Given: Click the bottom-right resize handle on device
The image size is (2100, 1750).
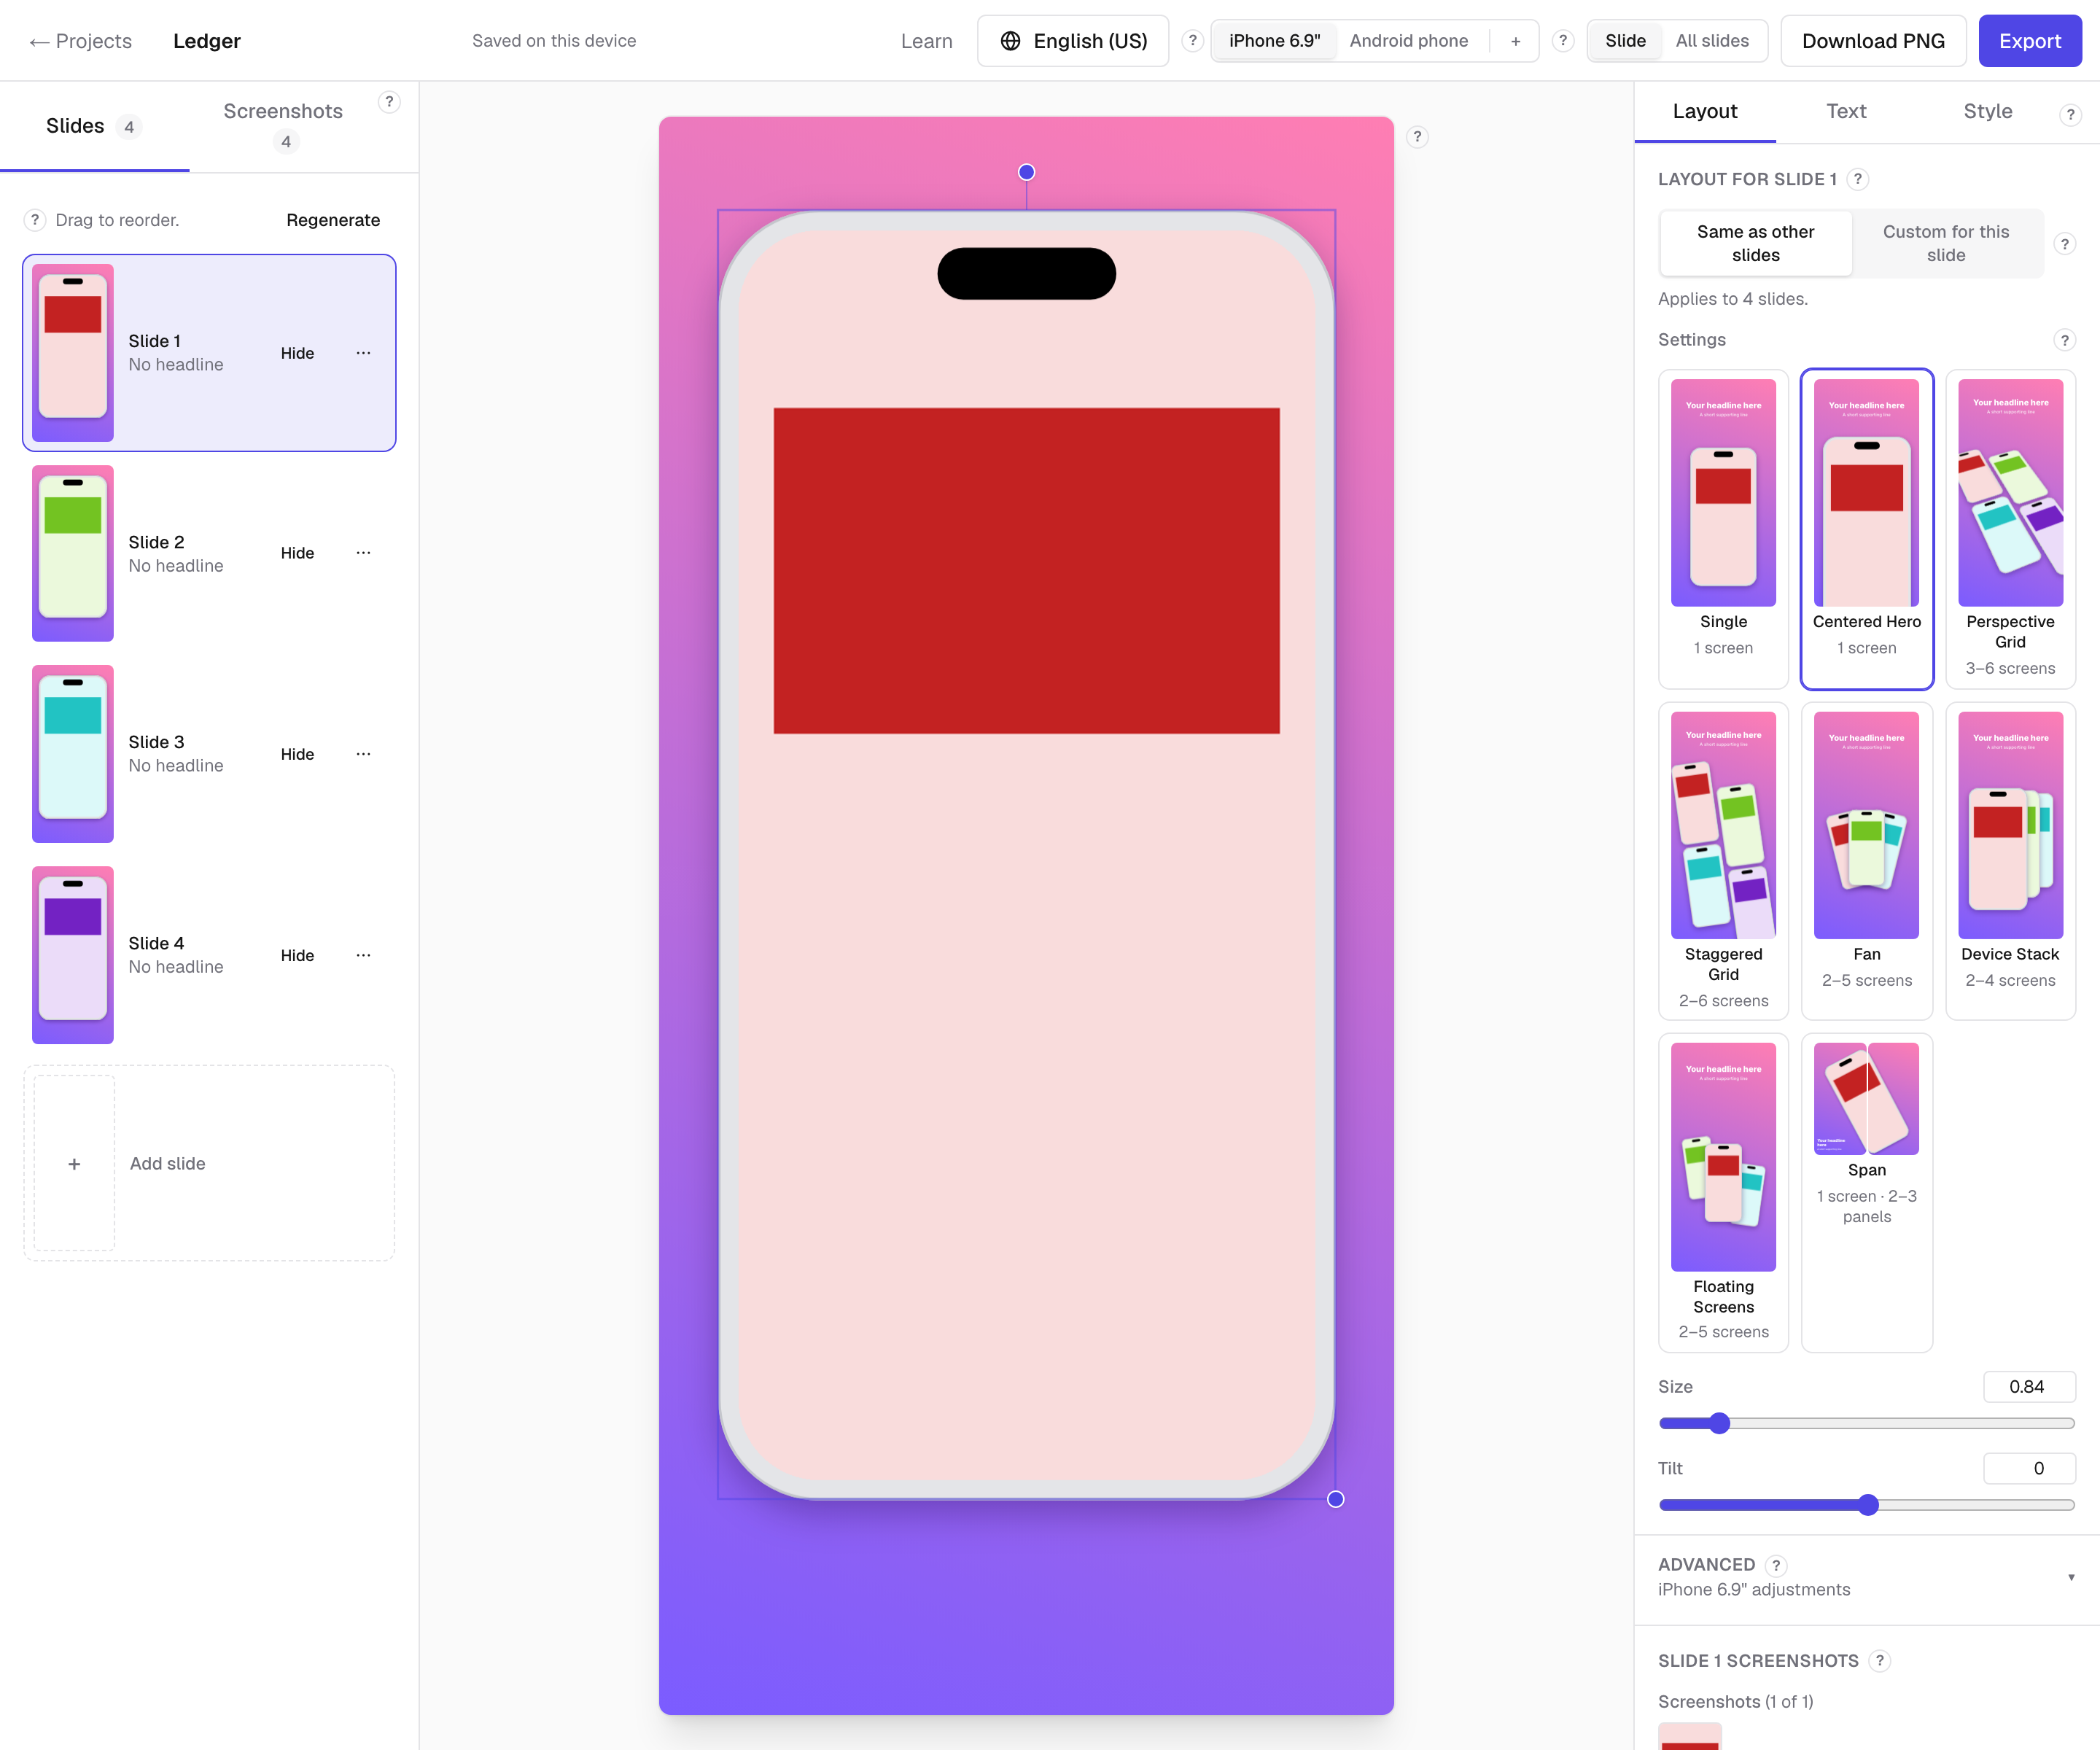Looking at the screenshot, I should (x=1335, y=1499).
